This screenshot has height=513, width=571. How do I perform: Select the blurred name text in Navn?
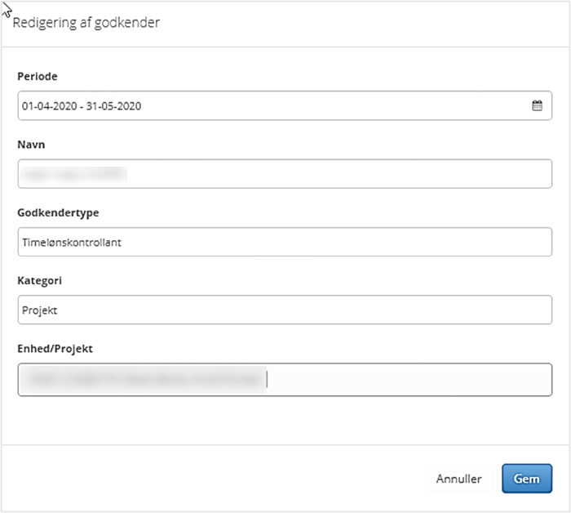(75, 173)
